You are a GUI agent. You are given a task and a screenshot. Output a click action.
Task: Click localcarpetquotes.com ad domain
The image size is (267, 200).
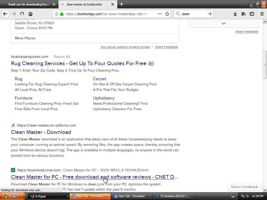coord(29,57)
